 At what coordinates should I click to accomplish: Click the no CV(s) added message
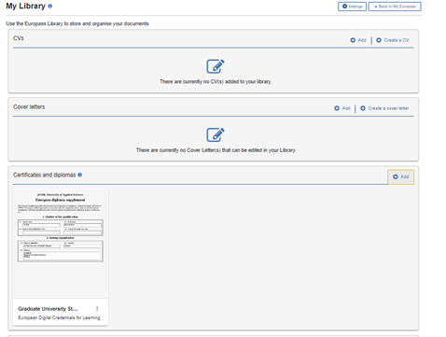click(216, 81)
